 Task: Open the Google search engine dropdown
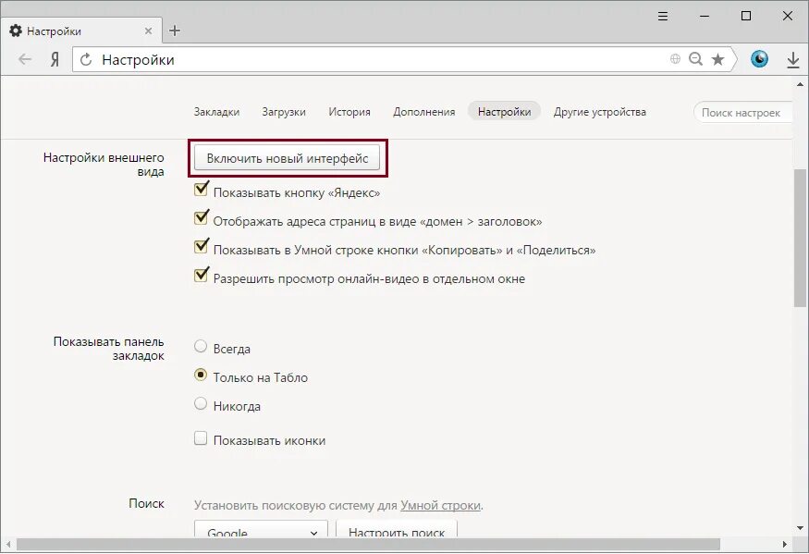[x=261, y=529]
